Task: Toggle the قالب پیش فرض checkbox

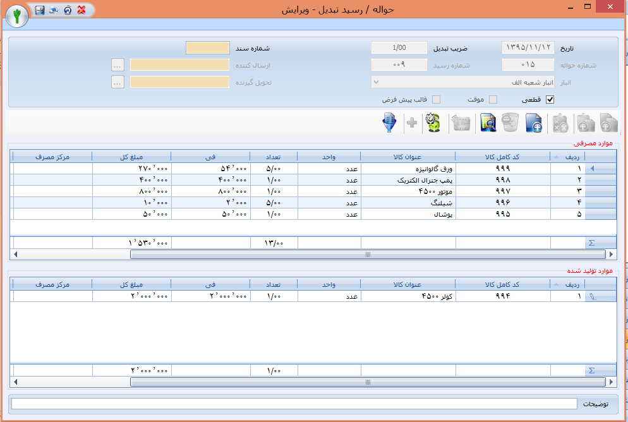Action: pos(436,100)
